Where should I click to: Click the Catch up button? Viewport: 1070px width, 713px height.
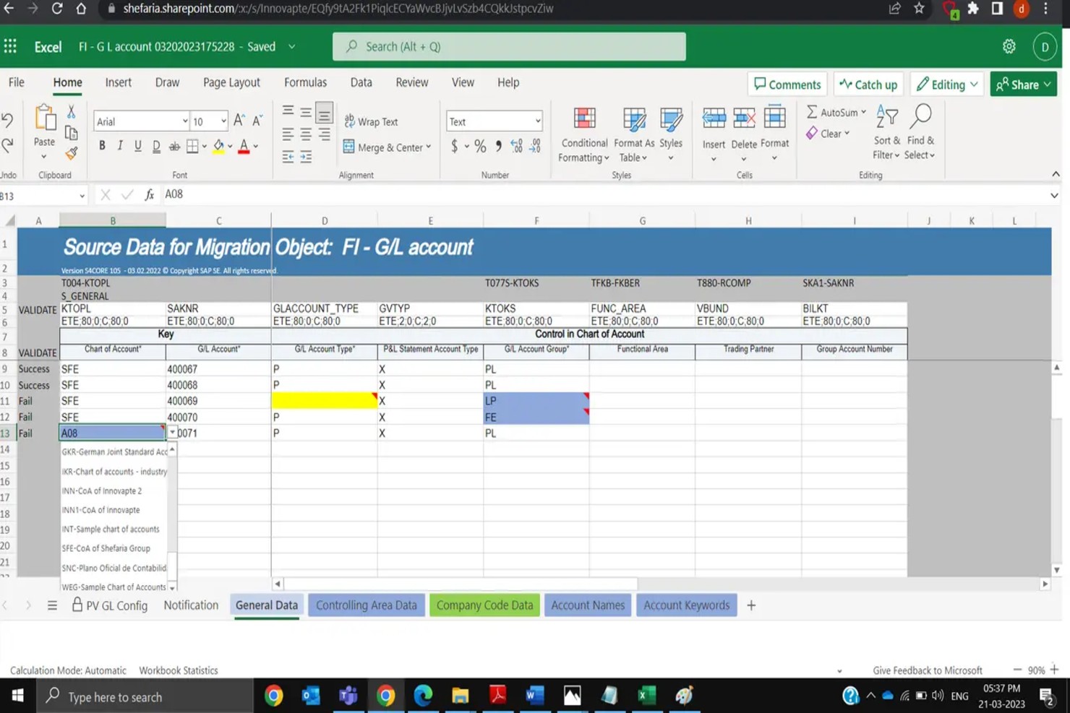point(868,85)
